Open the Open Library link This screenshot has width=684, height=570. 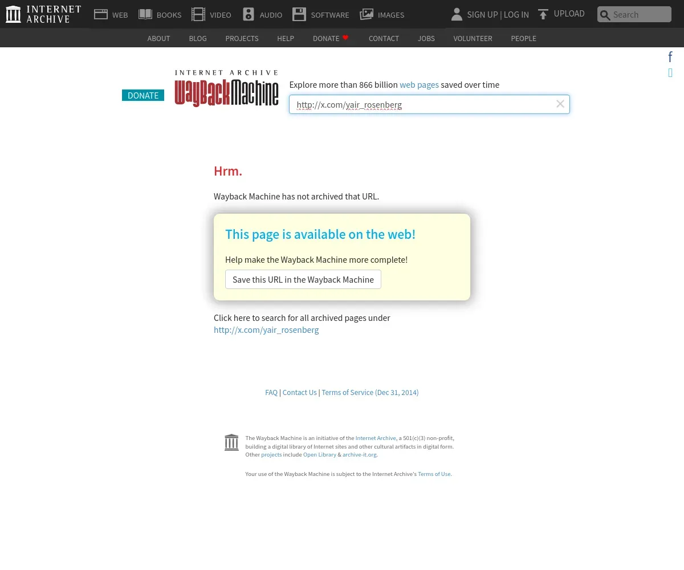(x=320, y=454)
